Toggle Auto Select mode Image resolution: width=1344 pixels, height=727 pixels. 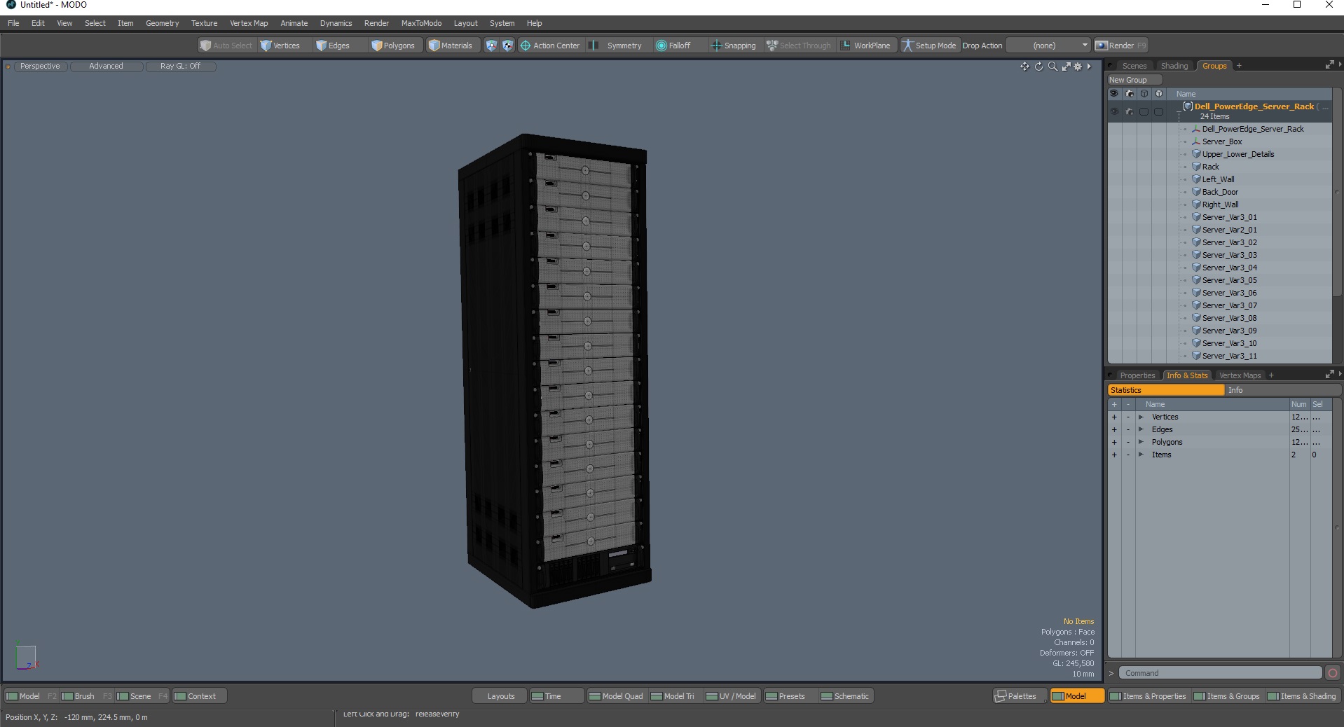[226, 46]
